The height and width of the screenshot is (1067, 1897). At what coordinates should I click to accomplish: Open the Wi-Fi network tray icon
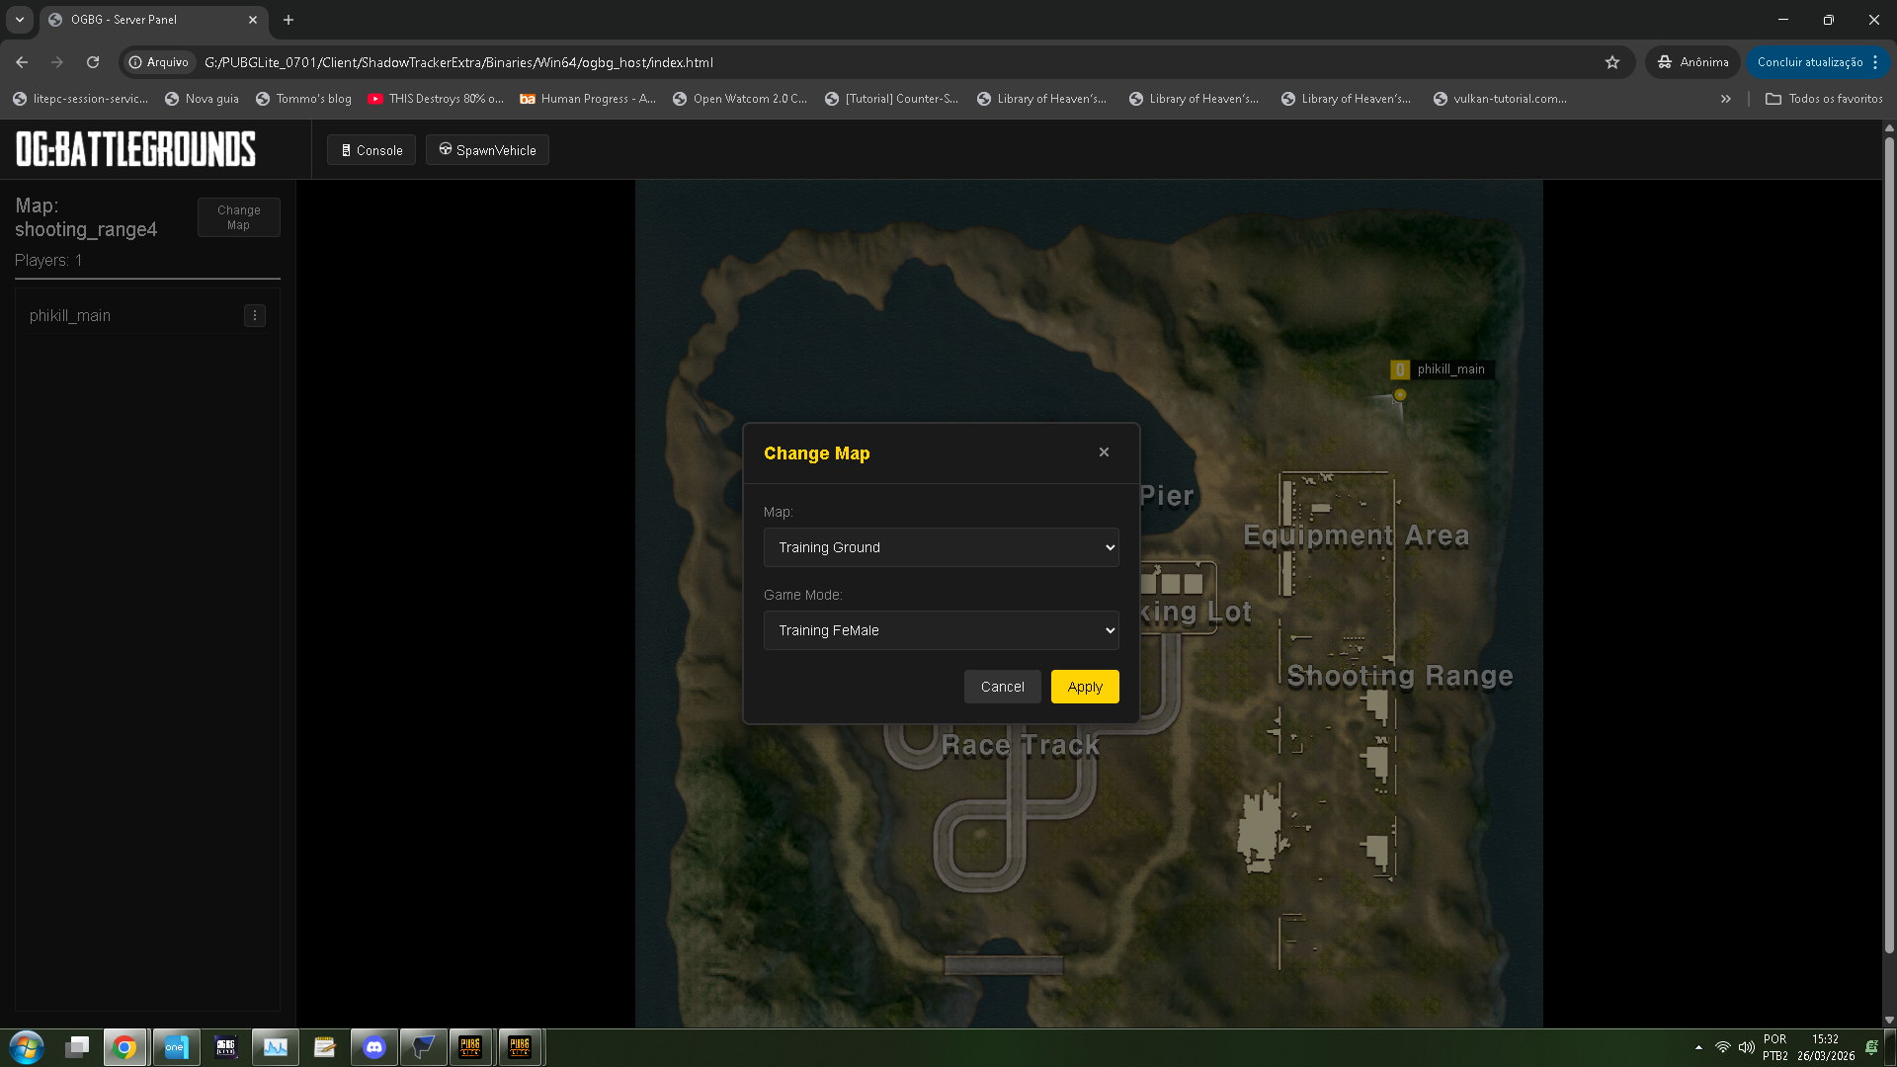(x=1723, y=1047)
